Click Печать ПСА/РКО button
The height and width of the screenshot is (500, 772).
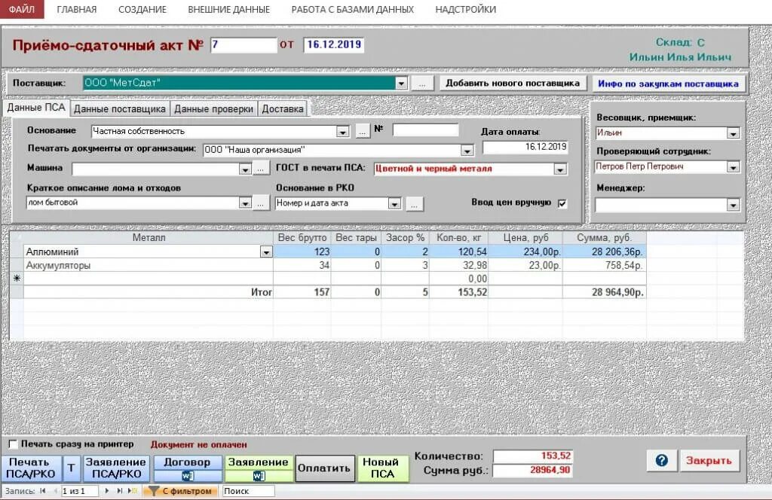click(x=30, y=468)
